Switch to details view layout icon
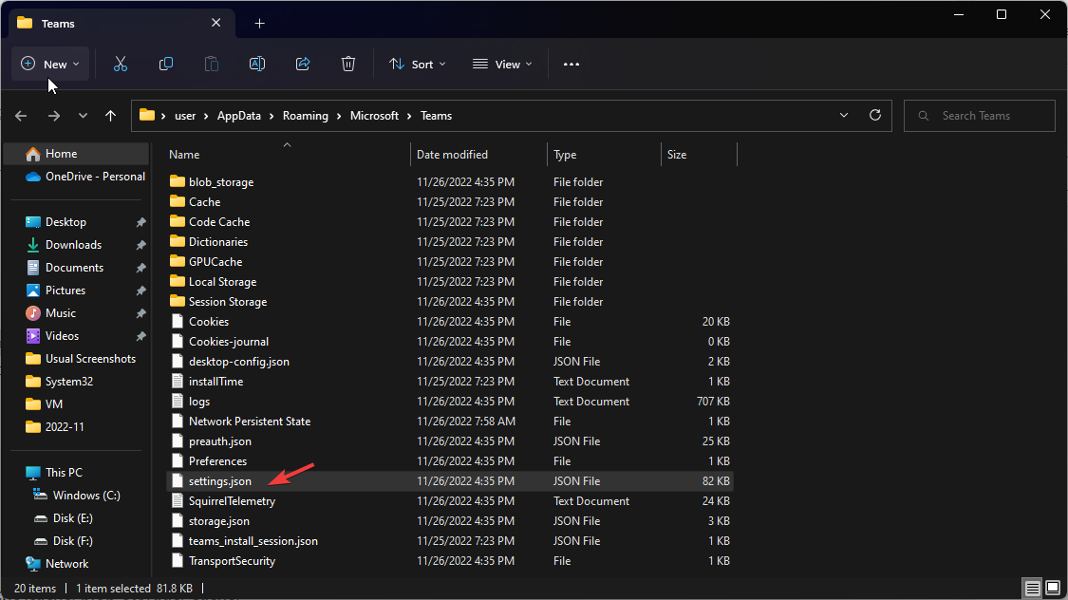This screenshot has height=600, width=1068. [x=1033, y=589]
